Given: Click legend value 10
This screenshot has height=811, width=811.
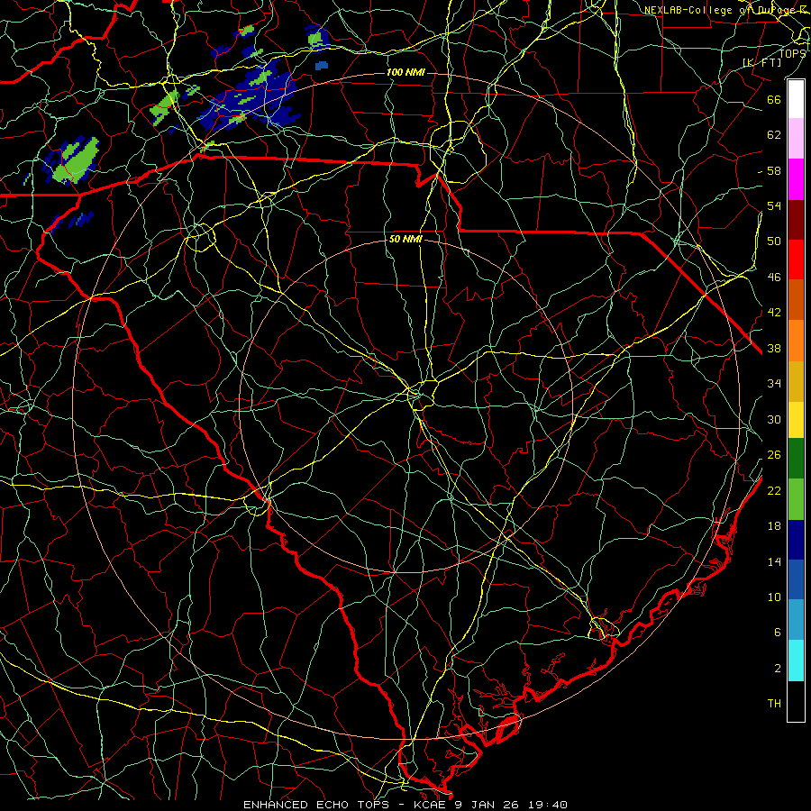Looking at the screenshot, I should tap(774, 597).
